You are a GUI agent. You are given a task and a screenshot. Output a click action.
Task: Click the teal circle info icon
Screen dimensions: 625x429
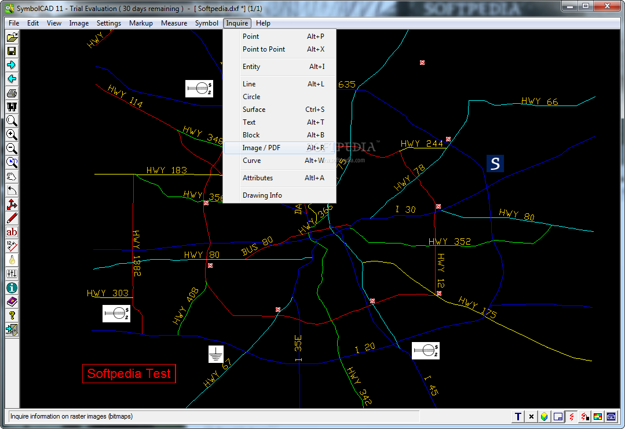pos(12,288)
